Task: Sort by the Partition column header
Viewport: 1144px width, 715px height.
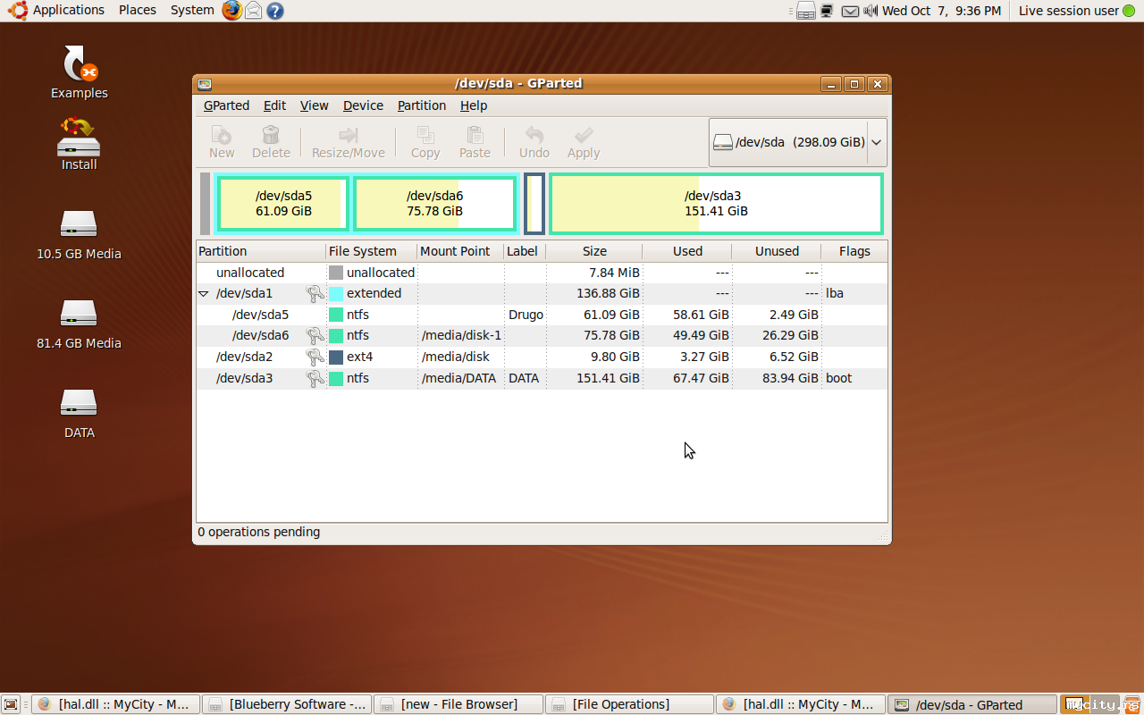Action: pos(261,251)
